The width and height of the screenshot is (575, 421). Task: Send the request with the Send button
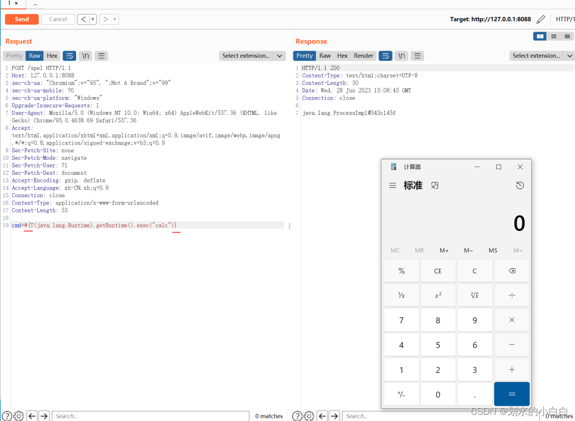tap(21, 19)
